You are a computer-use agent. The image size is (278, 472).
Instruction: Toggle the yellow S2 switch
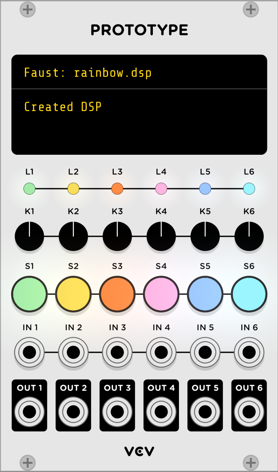coord(73,294)
